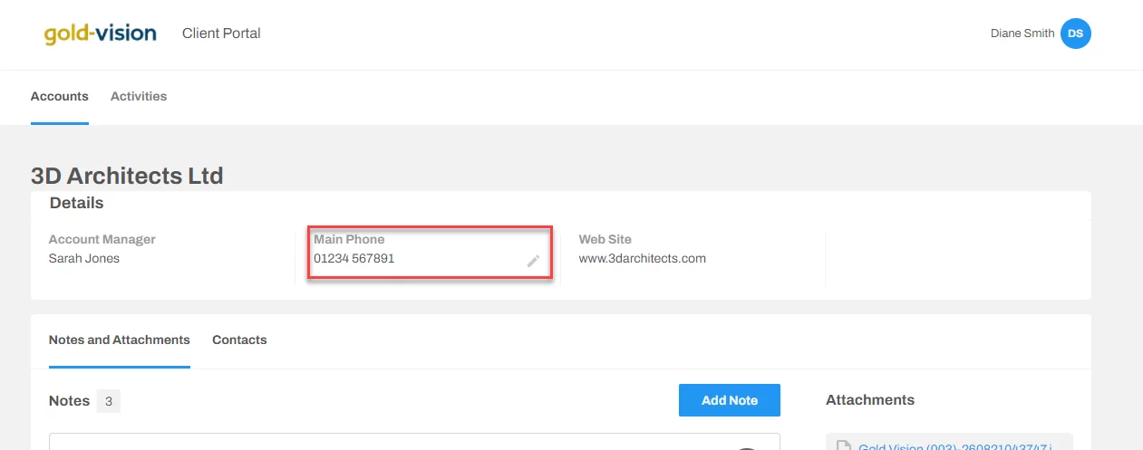Open the DS user avatar menu
1143x450 pixels.
click(x=1075, y=34)
